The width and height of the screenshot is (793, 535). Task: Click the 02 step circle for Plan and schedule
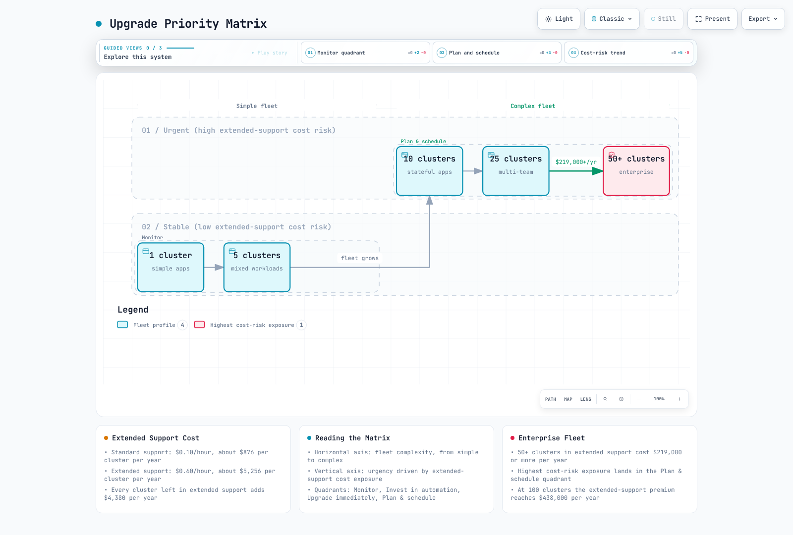pyautogui.click(x=442, y=53)
